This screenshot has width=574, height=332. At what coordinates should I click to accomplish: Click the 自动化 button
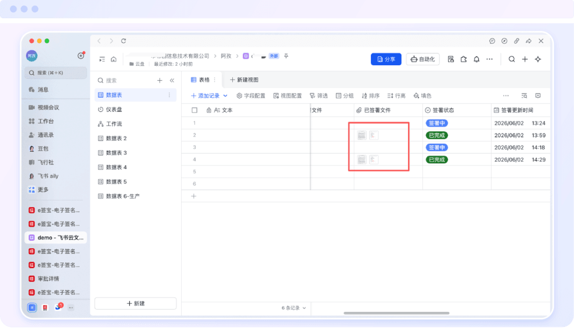[423, 59]
